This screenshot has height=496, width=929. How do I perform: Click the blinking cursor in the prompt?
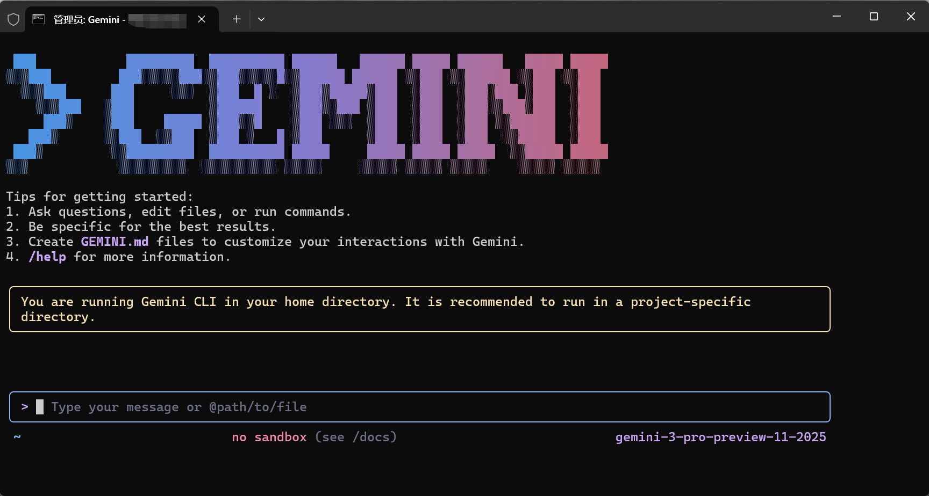coord(40,406)
